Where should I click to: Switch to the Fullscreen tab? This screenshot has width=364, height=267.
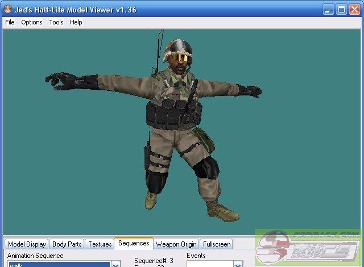pyautogui.click(x=217, y=244)
